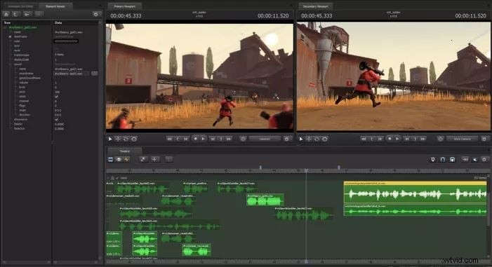This screenshot has width=492, height=267.
Task: Select the arrow selection tool in primary viewport
Action: click(x=110, y=139)
